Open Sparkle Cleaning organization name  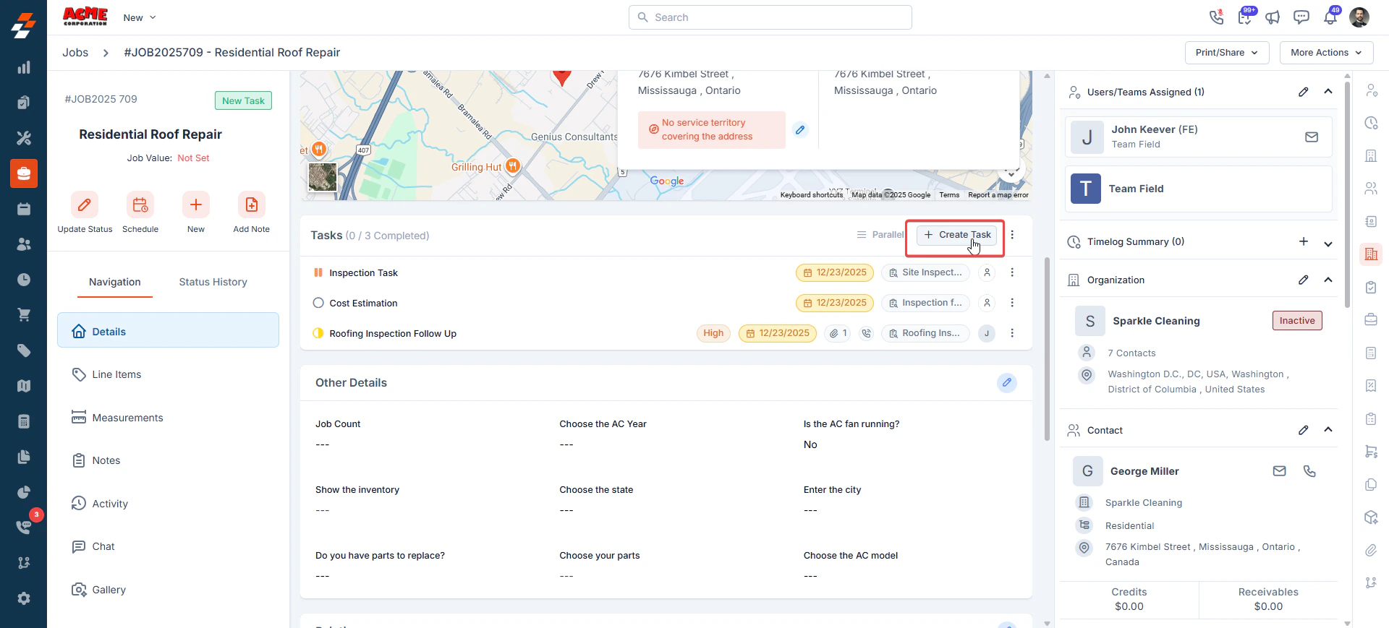(1156, 321)
